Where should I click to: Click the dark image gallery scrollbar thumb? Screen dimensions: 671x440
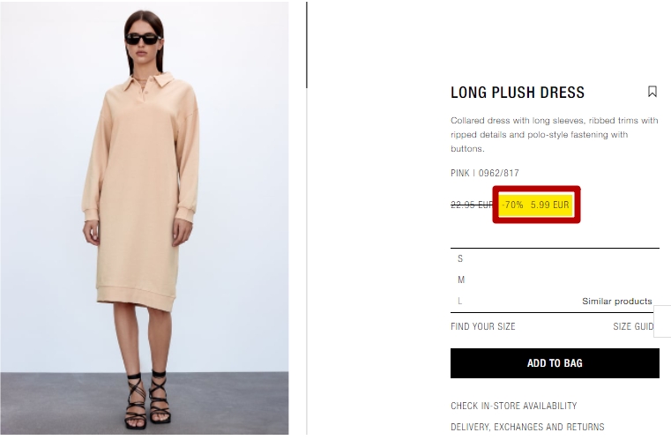point(306,45)
